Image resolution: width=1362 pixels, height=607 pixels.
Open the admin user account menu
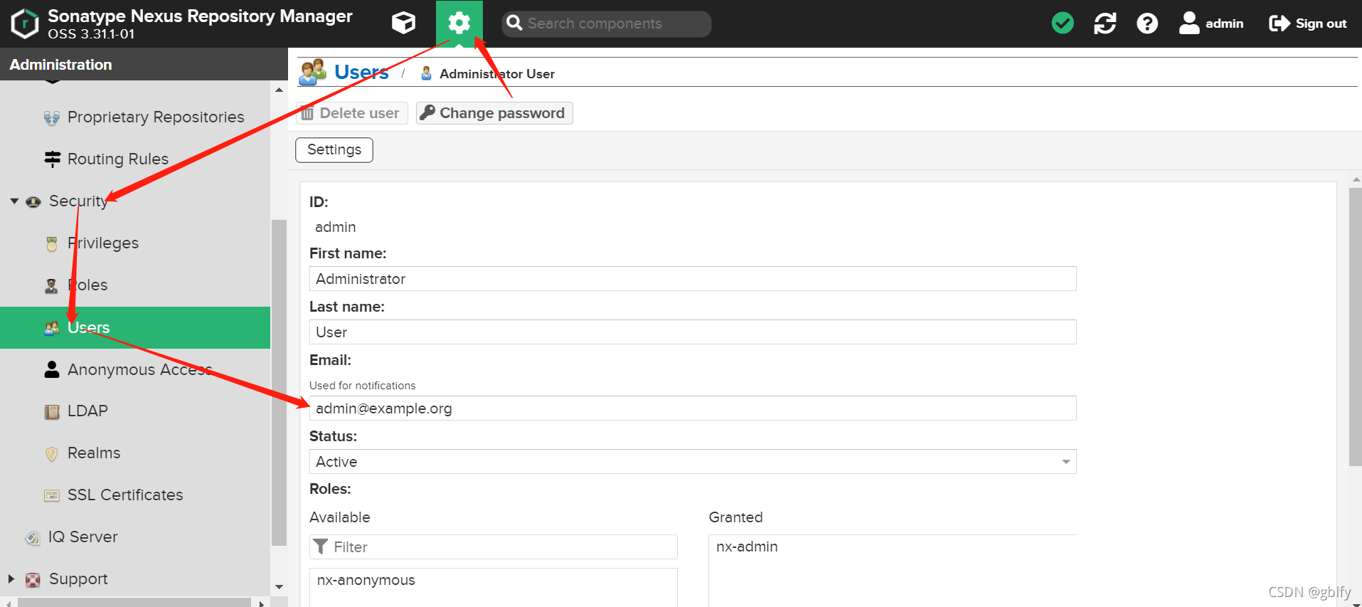[1211, 23]
